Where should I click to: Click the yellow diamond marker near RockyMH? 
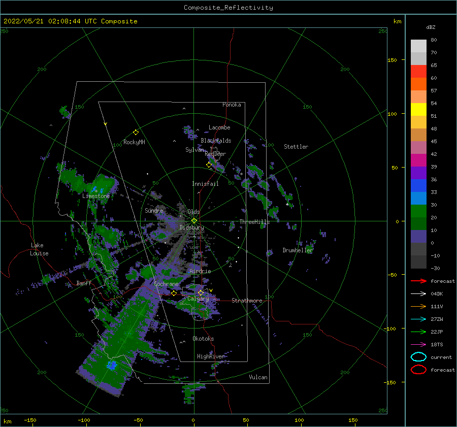(136, 133)
